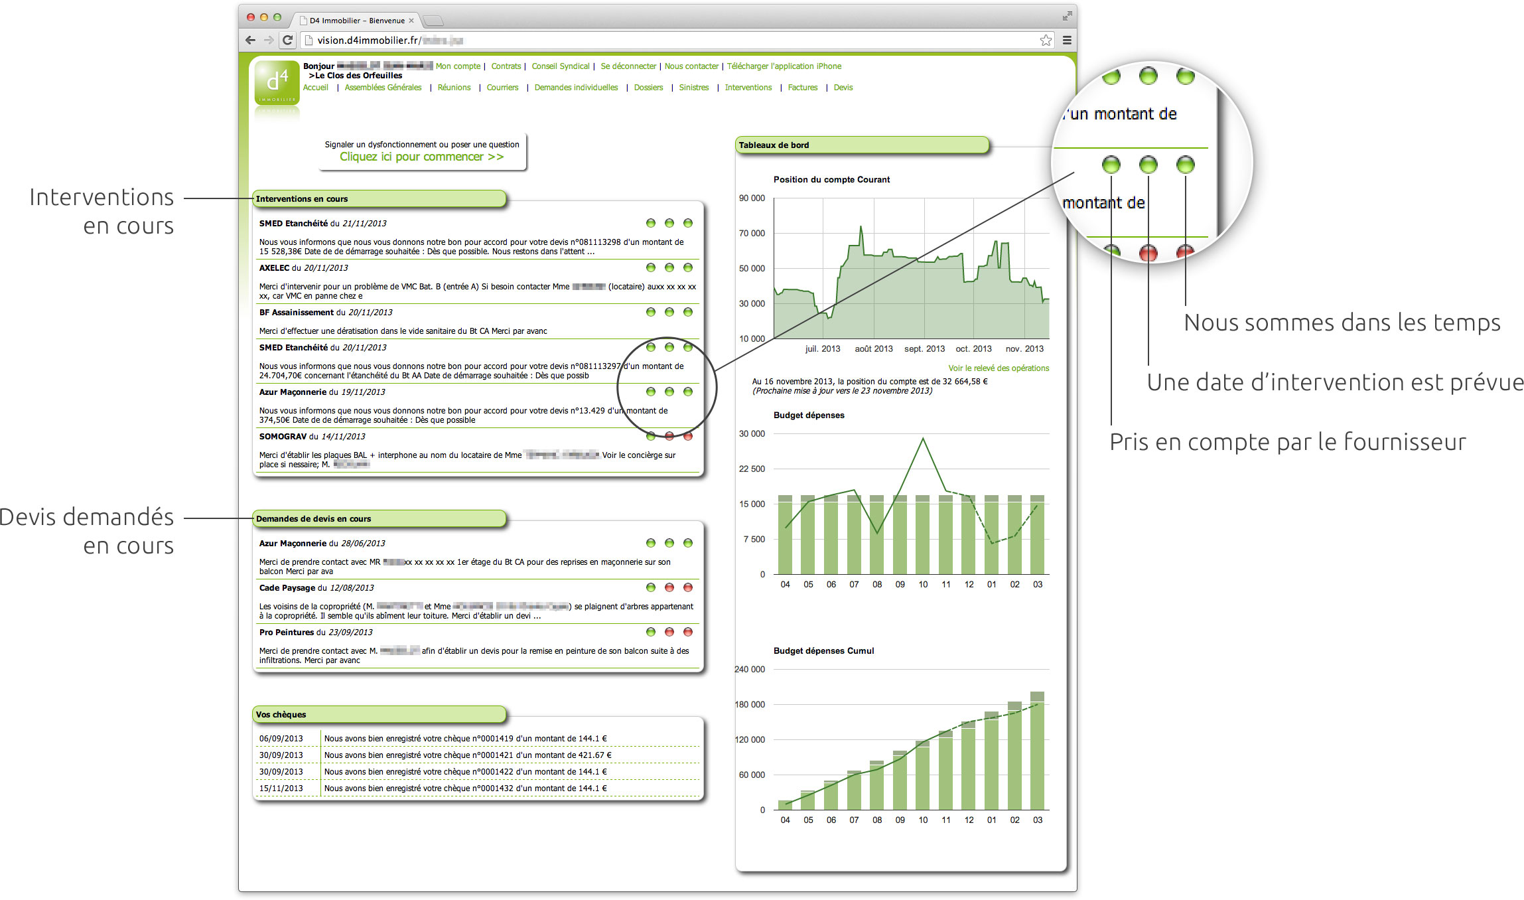Bookmark page with the star icon
1524x900 pixels.
(x=1046, y=40)
